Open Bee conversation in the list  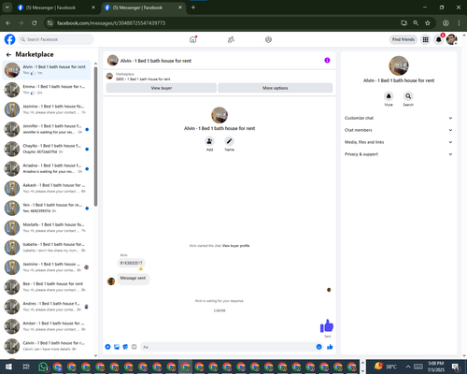pos(47,287)
